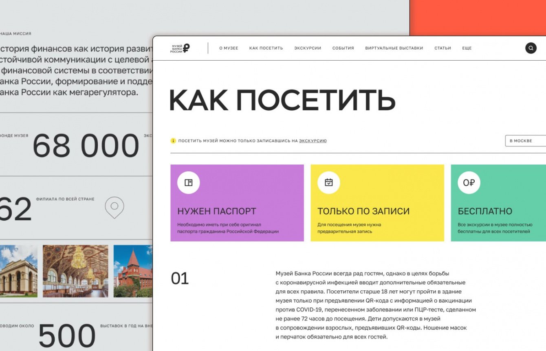Click the calendar icon on the yellow card

329,182
